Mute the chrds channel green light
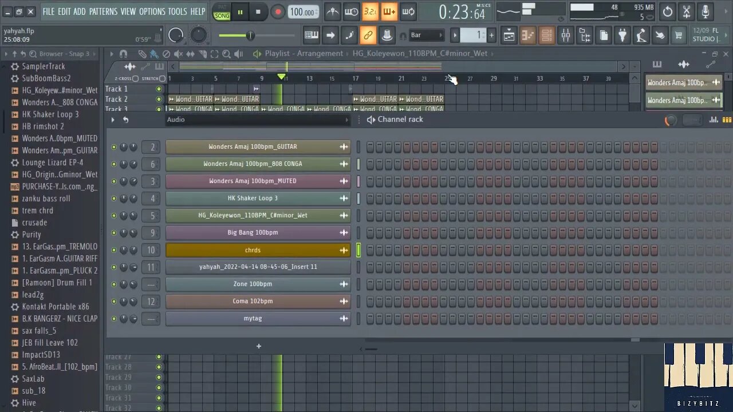The height and width of the screenshot is (412, 733). click(x=114, y=250)
